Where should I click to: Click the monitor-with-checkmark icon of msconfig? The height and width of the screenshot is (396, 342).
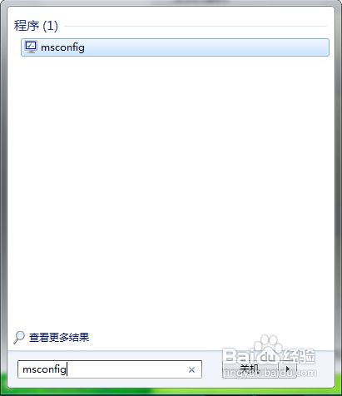(31, 47)
